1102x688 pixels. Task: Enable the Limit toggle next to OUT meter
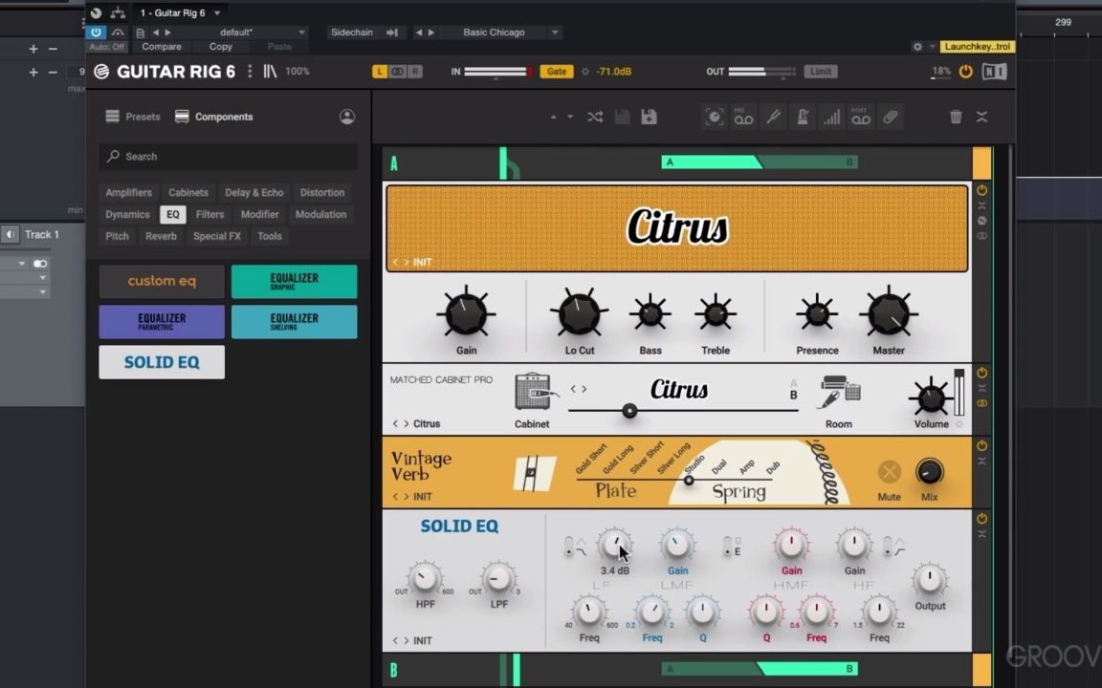(x=820, y=71)
